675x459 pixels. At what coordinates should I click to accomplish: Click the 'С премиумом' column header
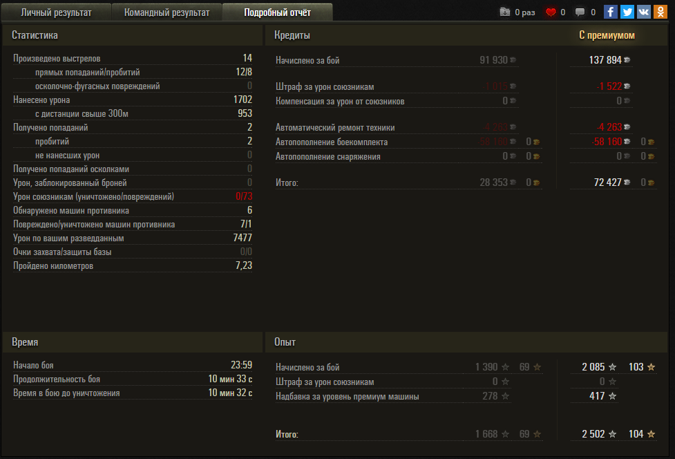click(607, 35)
